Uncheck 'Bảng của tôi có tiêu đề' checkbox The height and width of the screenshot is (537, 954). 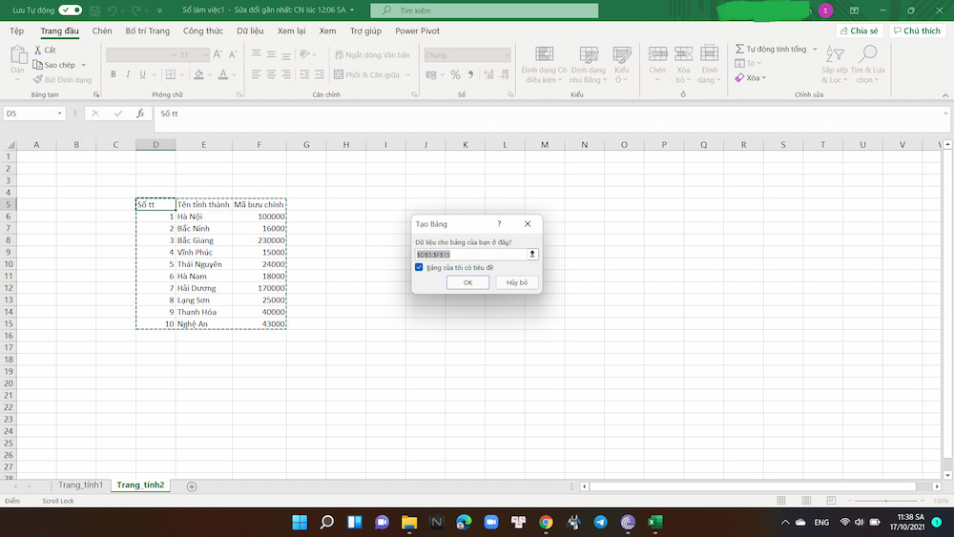419,267
